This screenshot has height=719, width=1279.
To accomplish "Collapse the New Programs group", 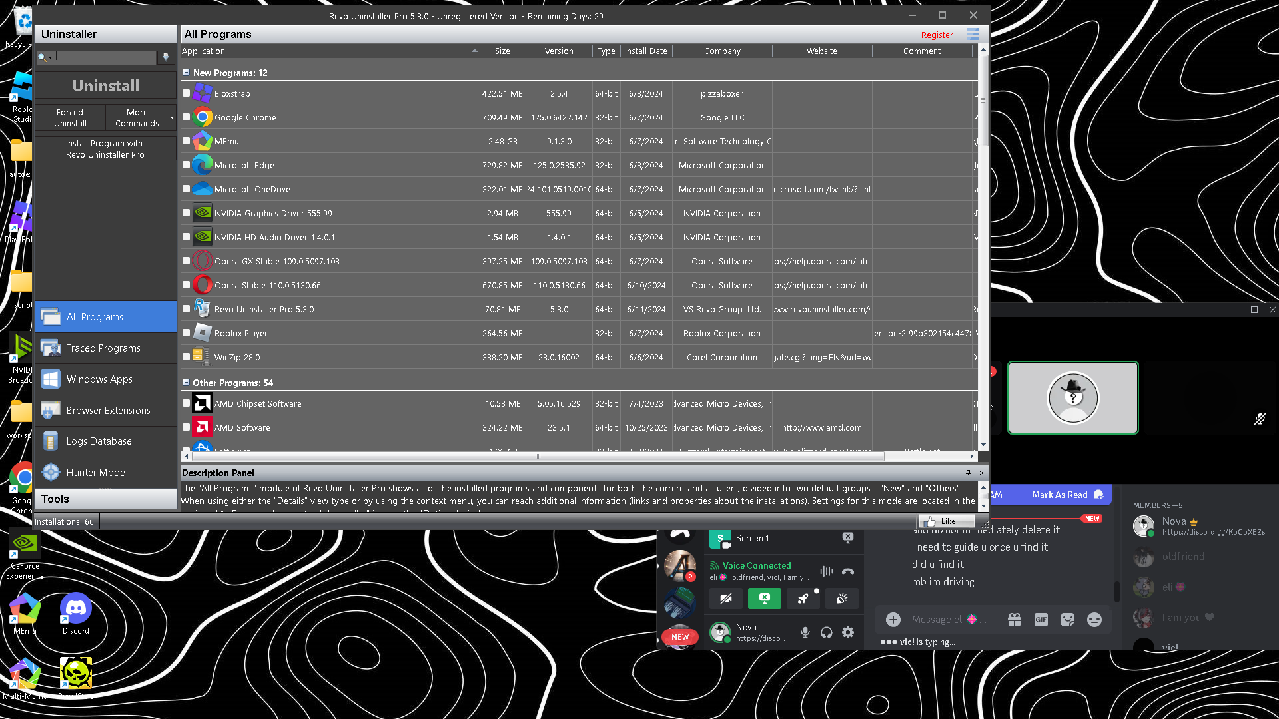I will coord(186,73).
